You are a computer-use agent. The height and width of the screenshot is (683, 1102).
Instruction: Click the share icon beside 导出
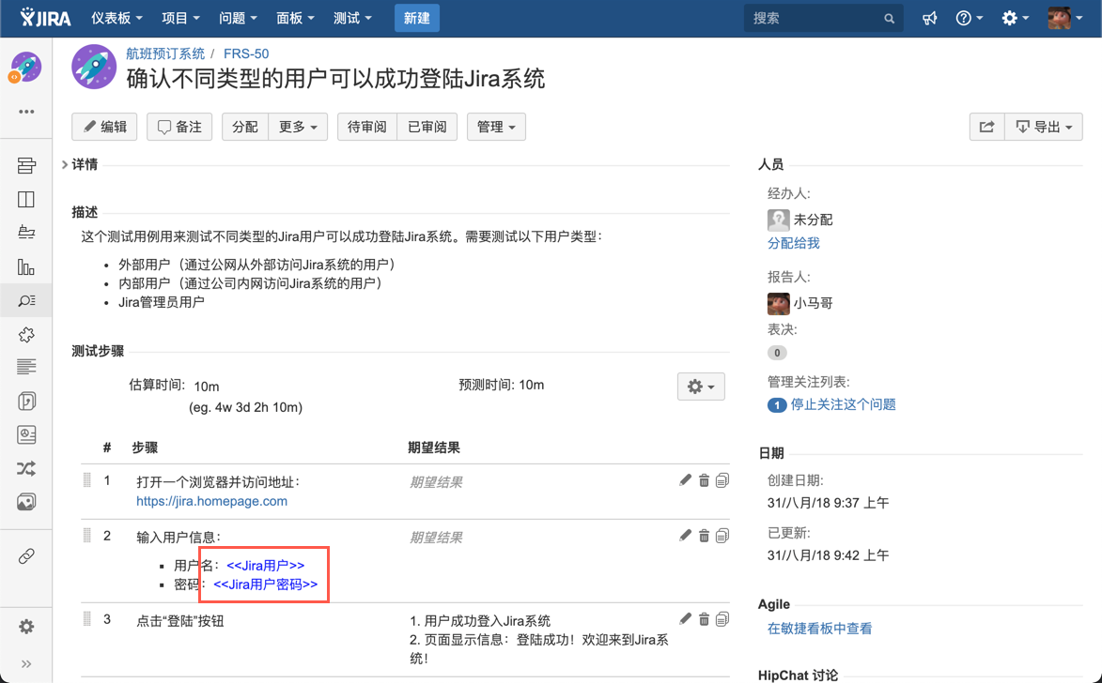(x=986, y=127)
